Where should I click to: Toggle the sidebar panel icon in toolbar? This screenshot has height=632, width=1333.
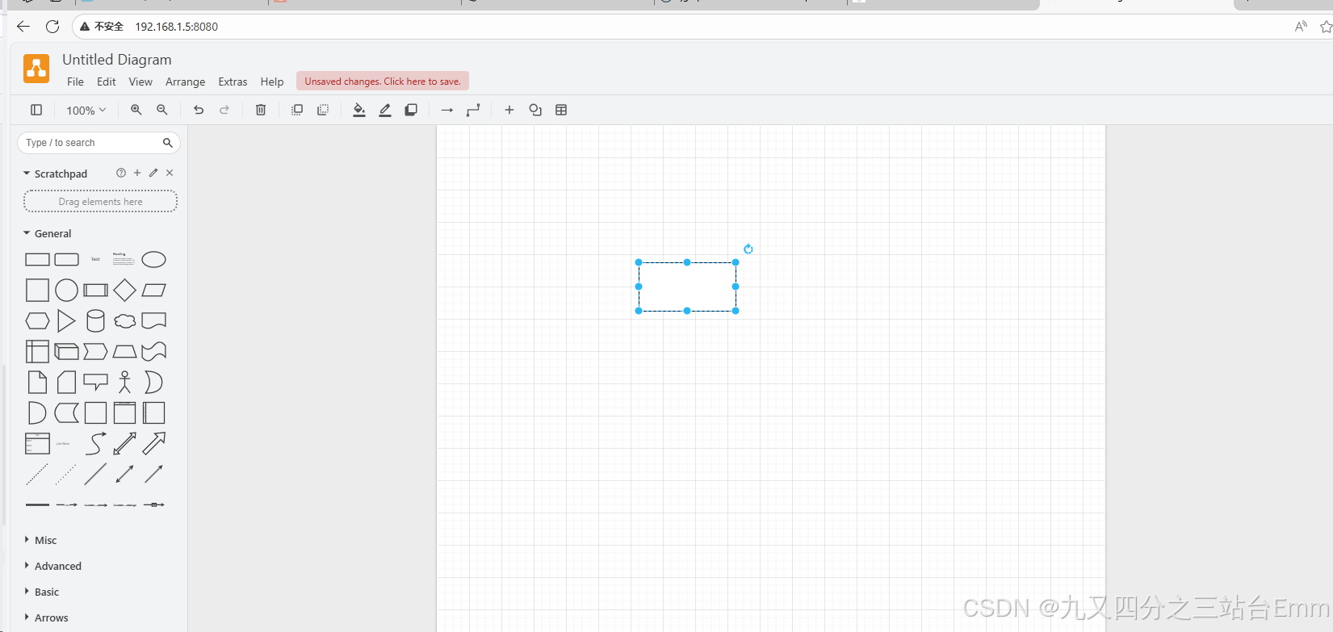point(36,110)
